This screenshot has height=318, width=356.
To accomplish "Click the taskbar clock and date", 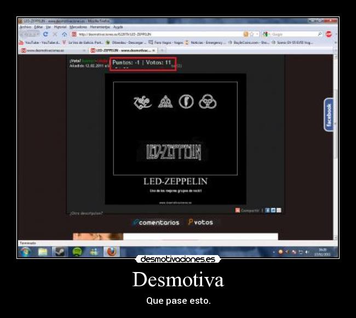I will coord(323,252).
